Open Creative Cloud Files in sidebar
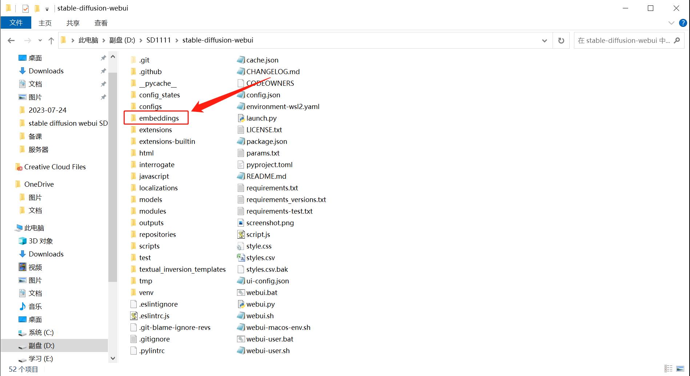Image resolution: width=690 pixels, height=376 pixels. tap(55, 167)
